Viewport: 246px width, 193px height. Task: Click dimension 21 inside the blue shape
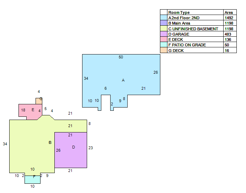(143, 88)
